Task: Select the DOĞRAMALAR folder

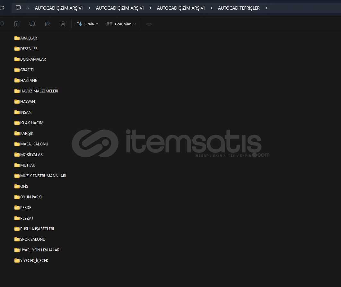Action: pos(33,59)
